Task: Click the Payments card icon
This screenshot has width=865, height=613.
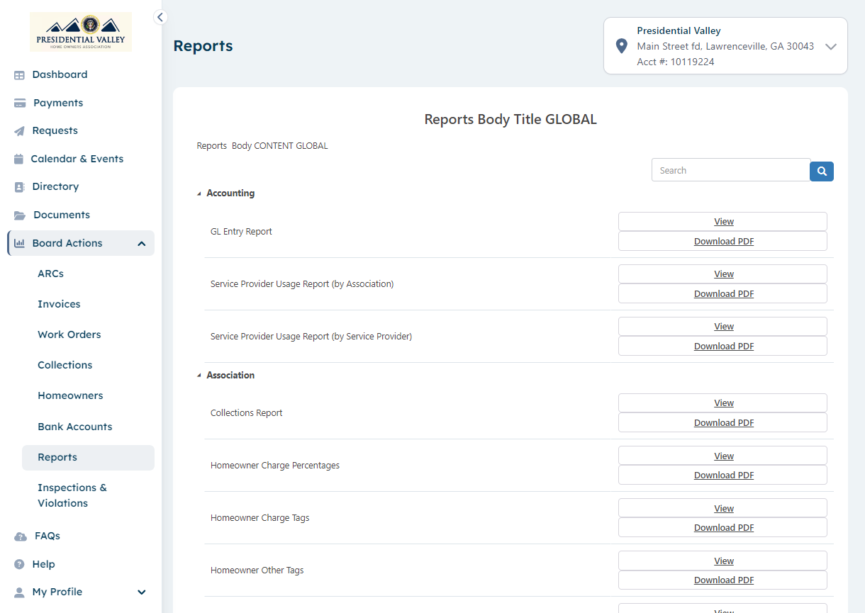Action: [20, 103]
